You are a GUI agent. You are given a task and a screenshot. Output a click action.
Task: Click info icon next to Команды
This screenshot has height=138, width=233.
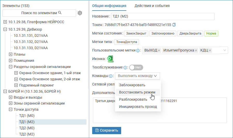coord(111,76)
